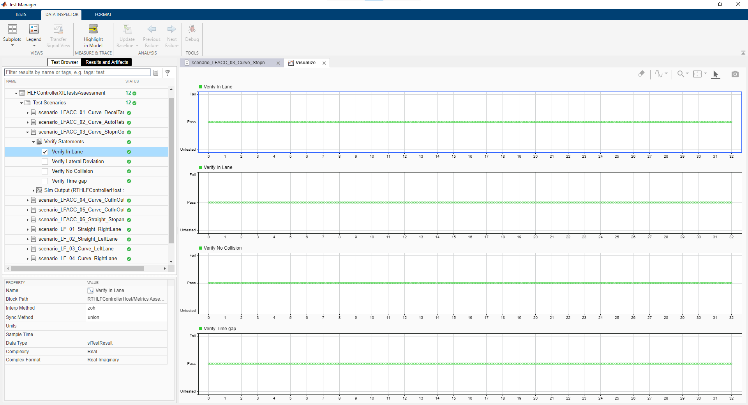This screenshot has height=405, width=748.
Task: Expand the Sim Output tree node
Action: coord(34,190)
